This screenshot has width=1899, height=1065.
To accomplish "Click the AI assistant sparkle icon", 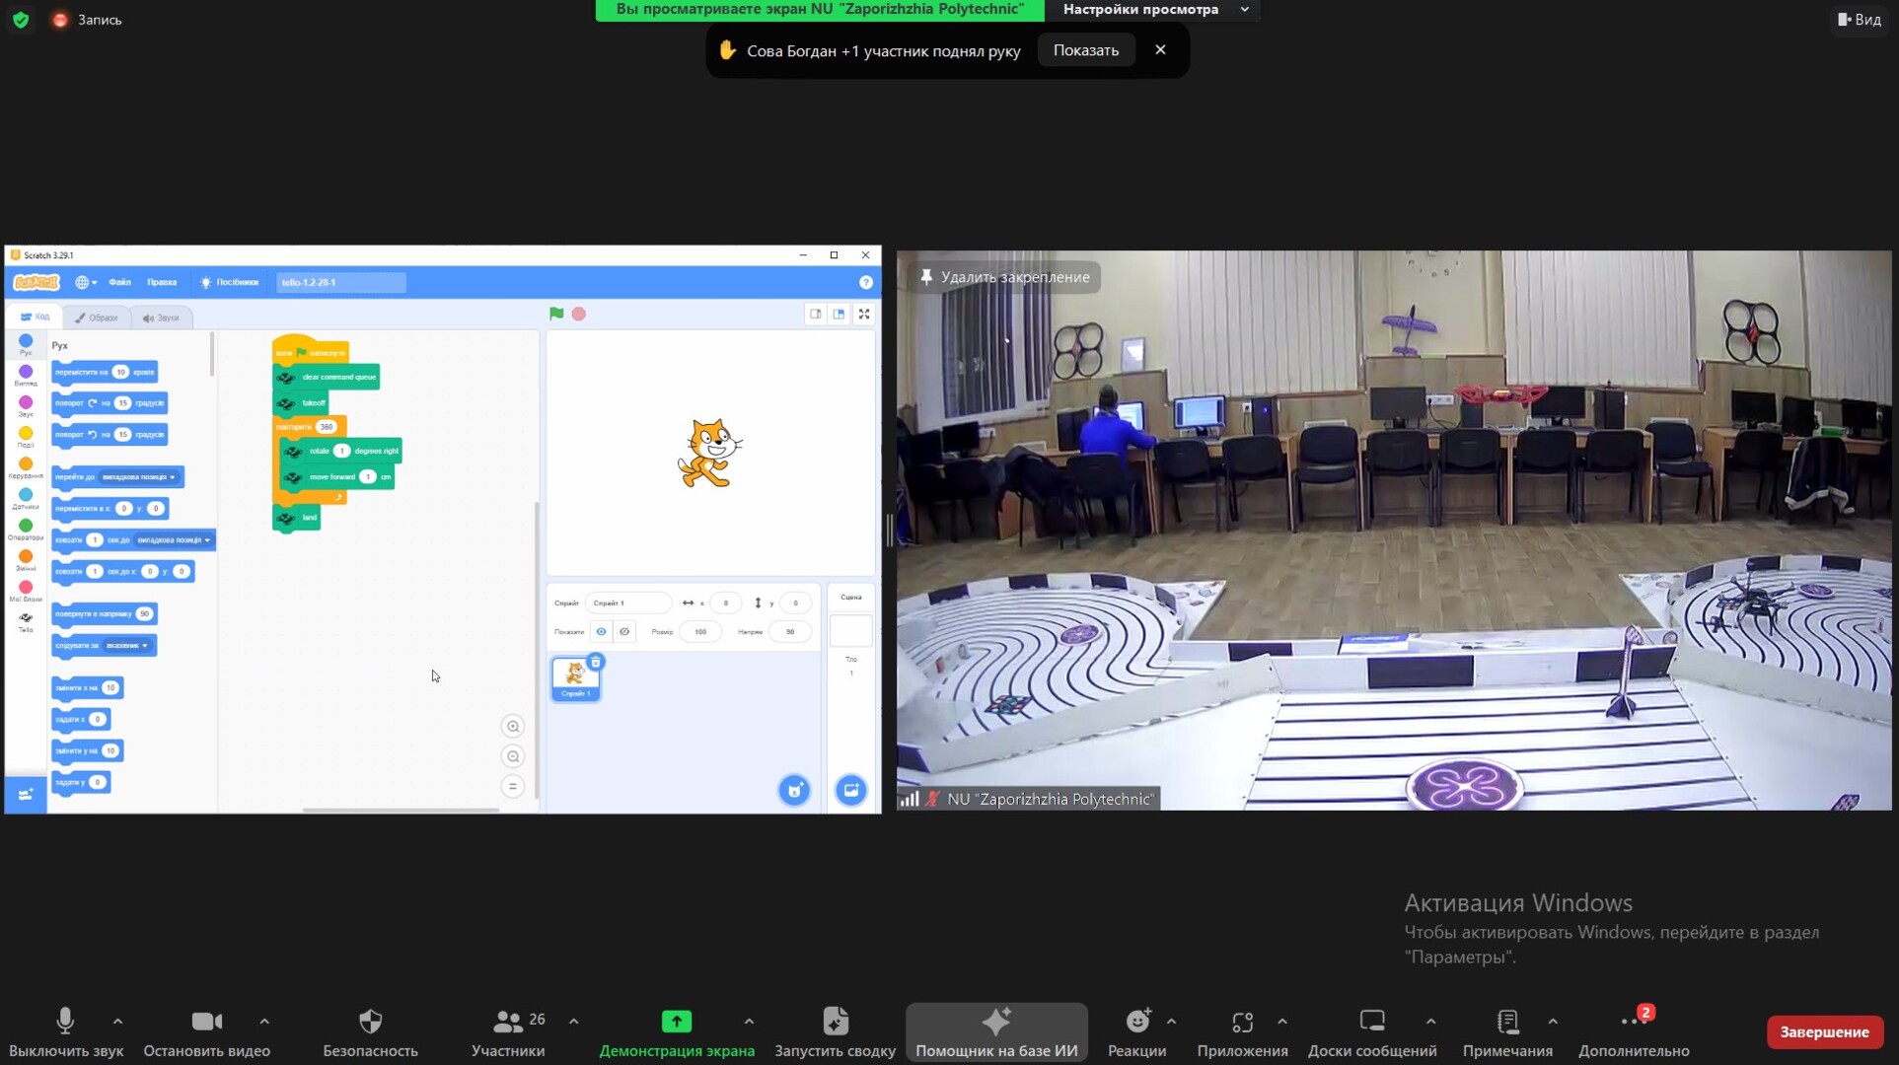I will pos(995,1022).
